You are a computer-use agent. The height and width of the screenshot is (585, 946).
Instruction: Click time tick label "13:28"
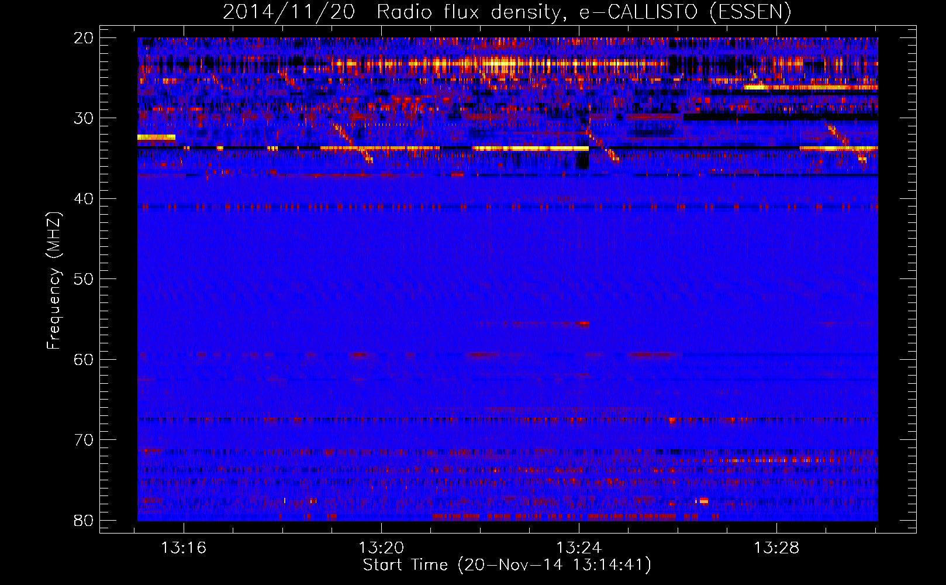pyautogui.click(x=776, y=548)
